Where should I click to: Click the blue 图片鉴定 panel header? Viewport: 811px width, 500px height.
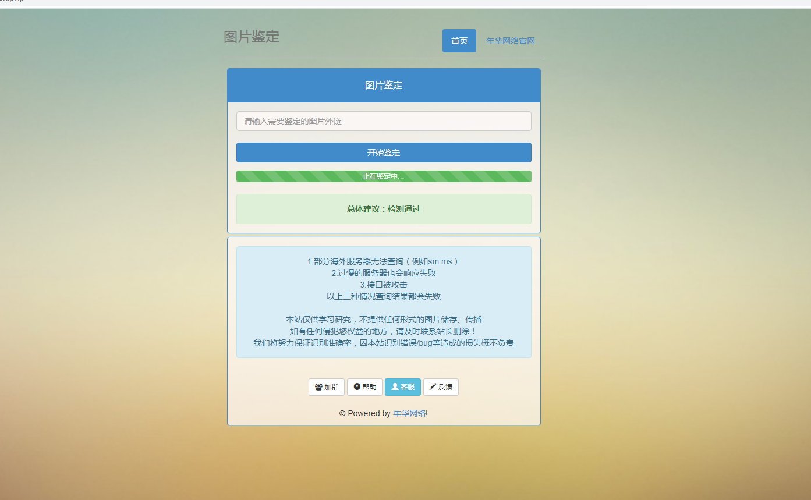pyautogui.click(x=384, y=86)
